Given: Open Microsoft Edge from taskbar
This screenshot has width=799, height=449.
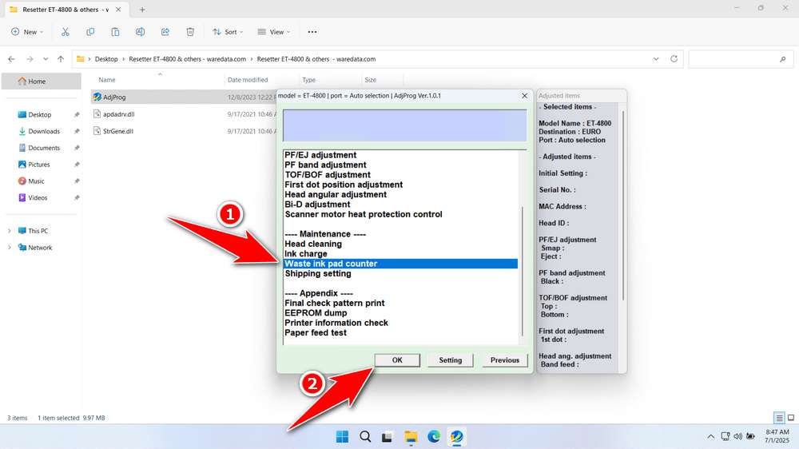Looking at the screenshot, I should click(x=434, y=437).
